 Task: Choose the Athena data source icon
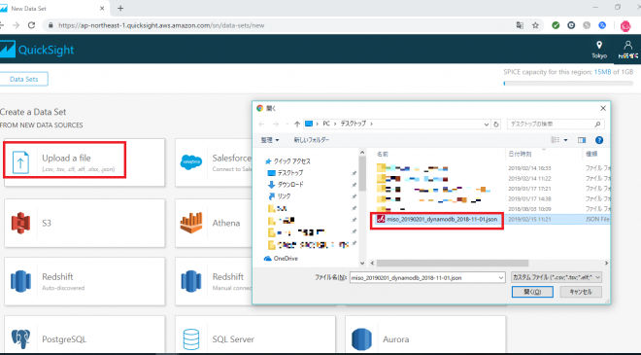pyautogui.click(x=191, y=223)
